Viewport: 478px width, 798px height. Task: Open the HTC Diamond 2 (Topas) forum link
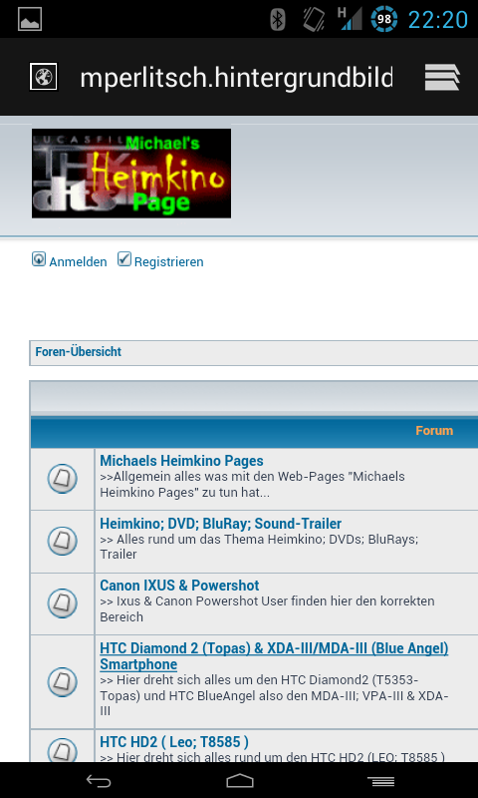coord(274,656)
